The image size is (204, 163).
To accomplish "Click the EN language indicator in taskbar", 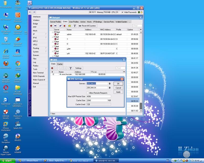I will click(x=168, y=161).
